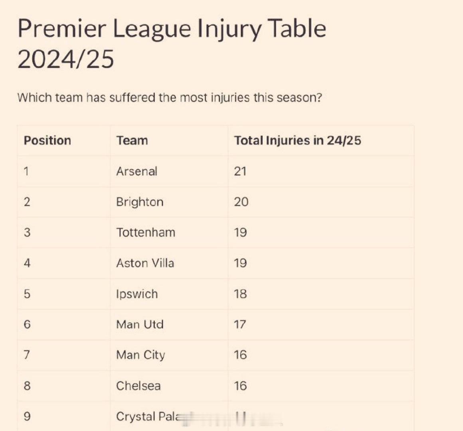Click Brighton's injury total of 20

tap(241, 202)
